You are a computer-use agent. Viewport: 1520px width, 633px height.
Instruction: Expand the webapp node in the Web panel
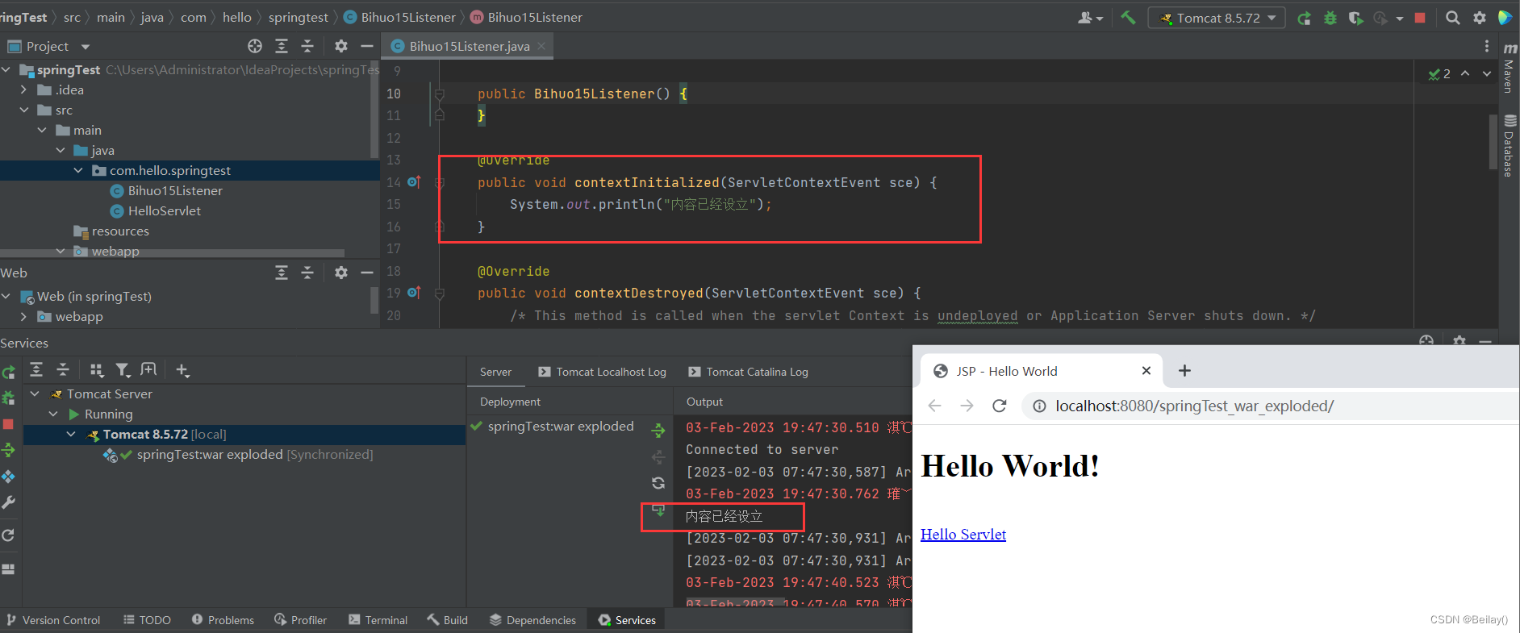[23, 316]
